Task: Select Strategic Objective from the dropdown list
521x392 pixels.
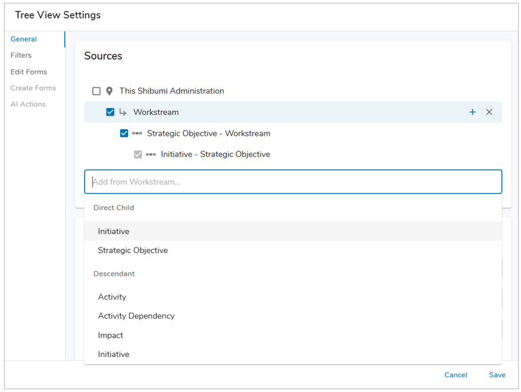Action: click(x=133, y=250)
